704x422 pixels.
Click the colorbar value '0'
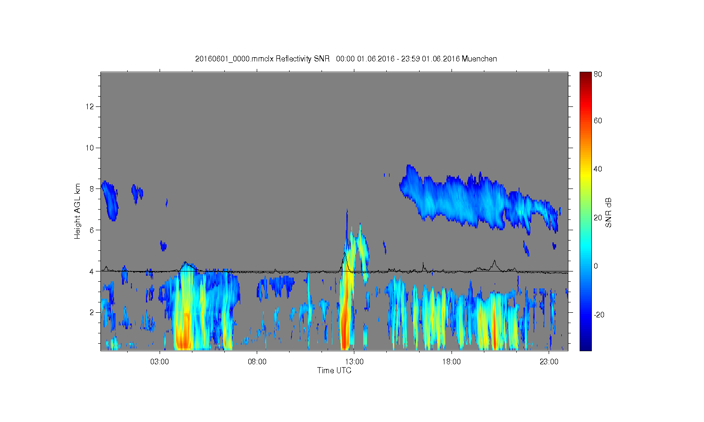[596, 266]
